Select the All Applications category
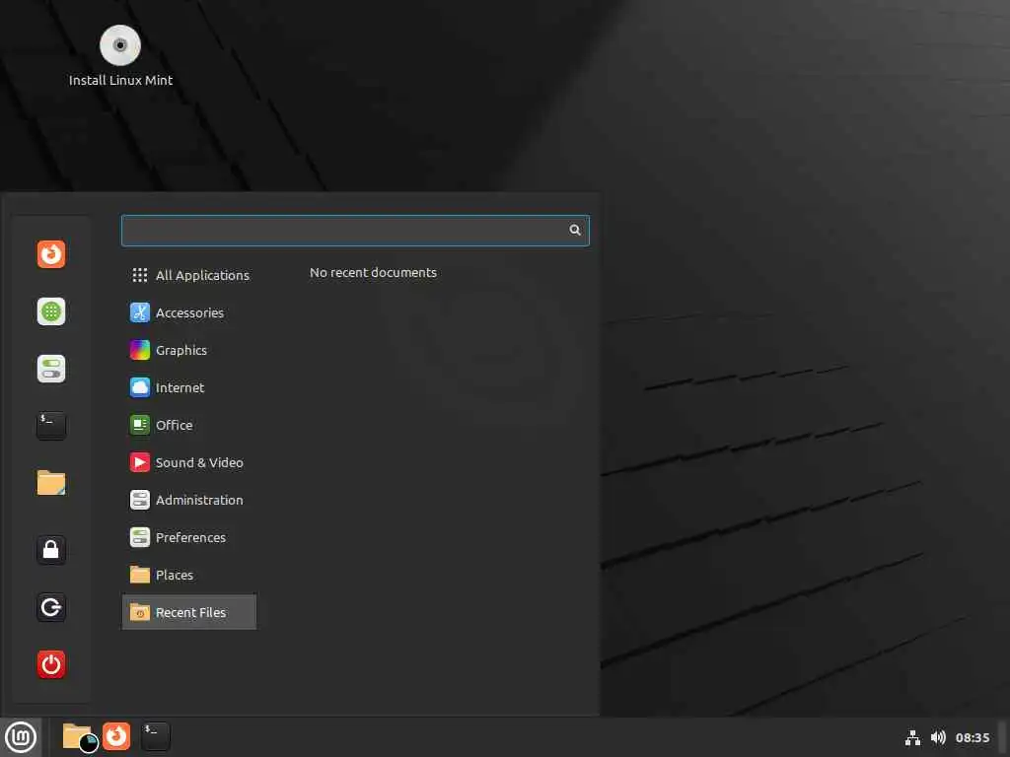 coord(189,275)
